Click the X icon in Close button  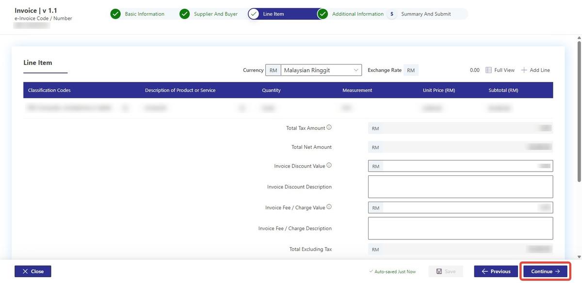click(25, 271)
